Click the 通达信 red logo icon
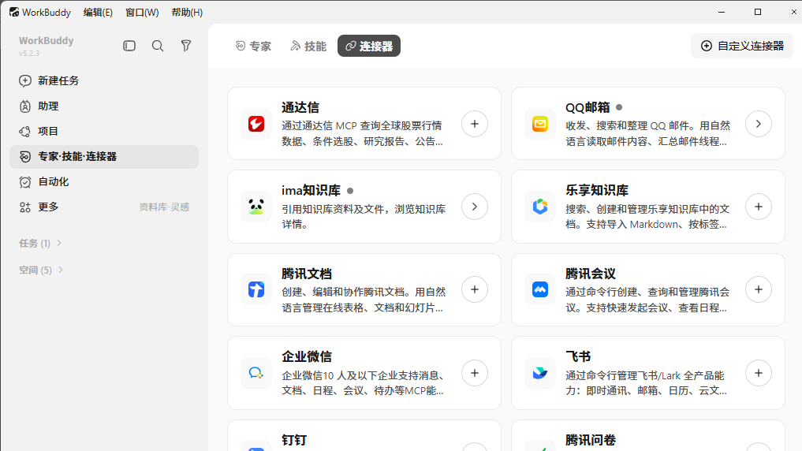Viewport: 802px width, 451px height. click(256, 124)
